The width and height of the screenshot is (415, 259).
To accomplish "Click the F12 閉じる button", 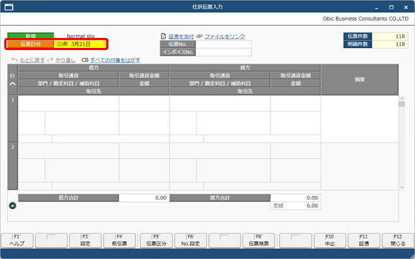I will pyautogui.click(x=398, y=240).
